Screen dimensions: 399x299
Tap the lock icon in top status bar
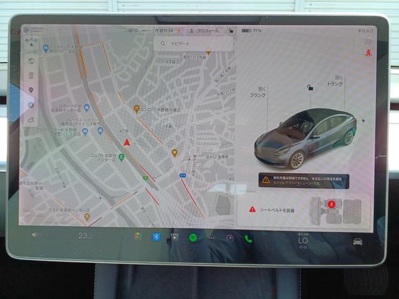pyautogui.click(x=231, y=31)
